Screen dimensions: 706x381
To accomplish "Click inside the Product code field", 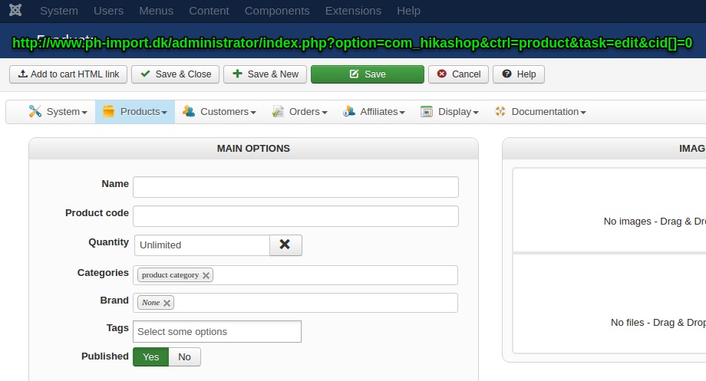I will pyautogui.click(x=295, y=216).
